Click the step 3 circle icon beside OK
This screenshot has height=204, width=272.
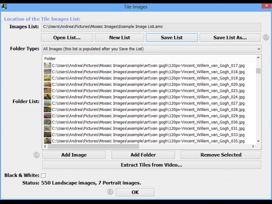click(110, 192)
